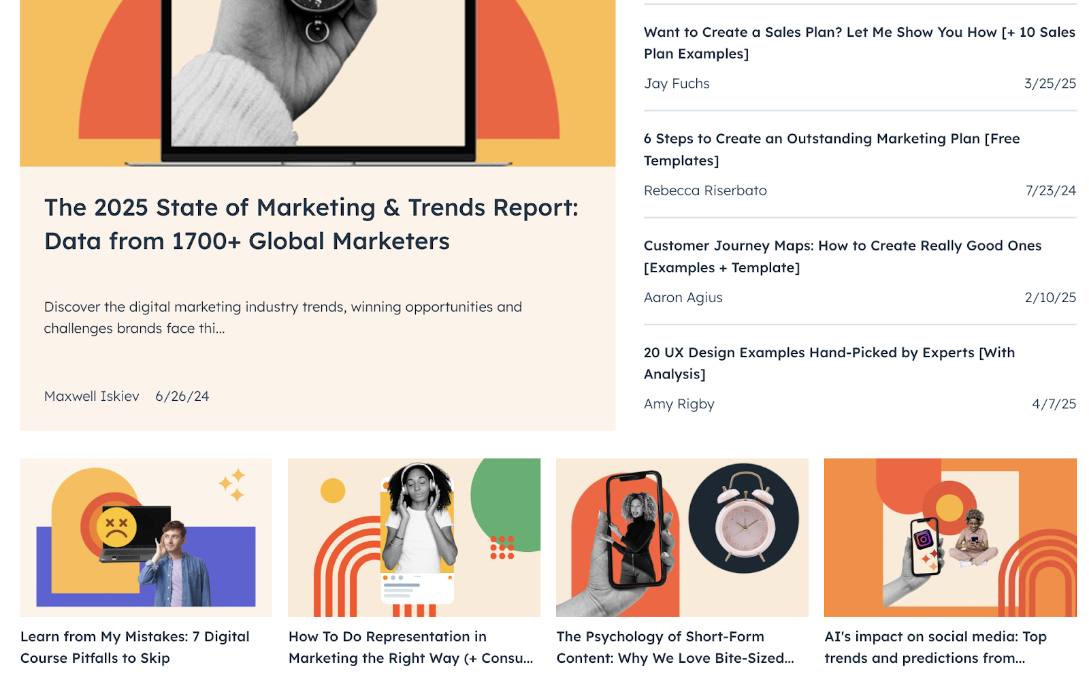The width and height of the screenshot is (1089, 675).
Task: Open author Maxwell Iskiev's profile
Action: [92, 396]
